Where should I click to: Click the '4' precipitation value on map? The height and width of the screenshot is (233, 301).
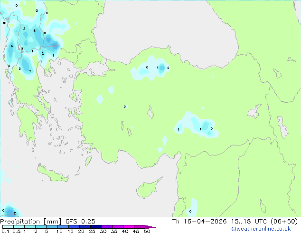[x=12, y=46]
